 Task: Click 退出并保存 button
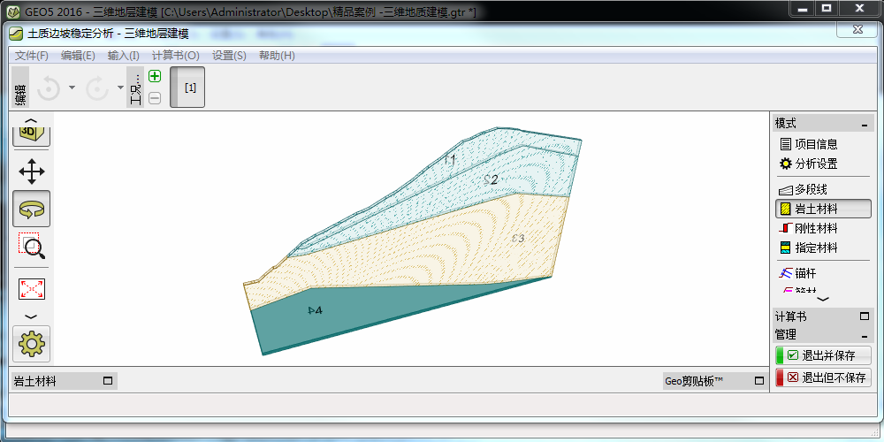[x=823, y=355]
